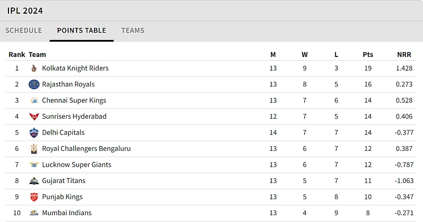Select the Points Table tab
Image resolution: width=423 pixels, height=222 pixels.
pyautogui.click(x=82, y=31)
